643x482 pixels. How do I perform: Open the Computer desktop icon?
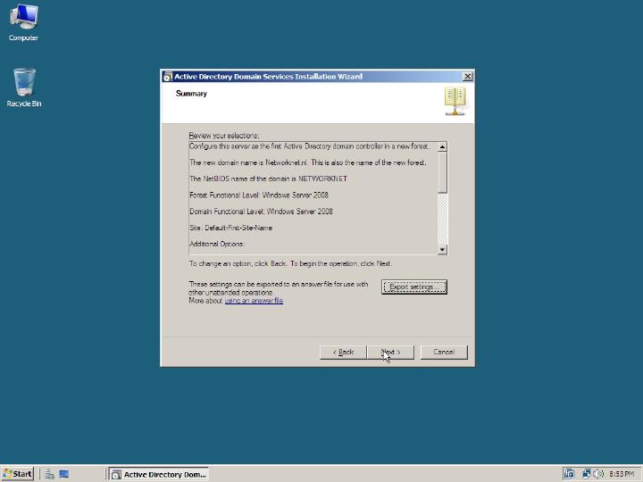point(23,23)
